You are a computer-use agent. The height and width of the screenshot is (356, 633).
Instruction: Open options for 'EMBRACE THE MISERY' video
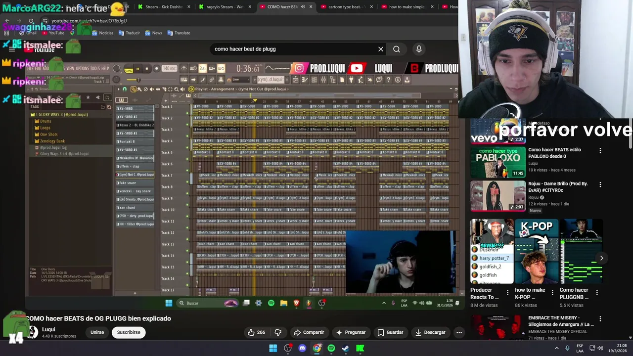pos(600,319)
